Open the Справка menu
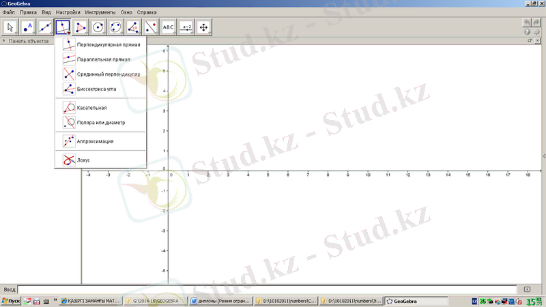Viewport: 546px width, 307px height. [x=147, y=12]
